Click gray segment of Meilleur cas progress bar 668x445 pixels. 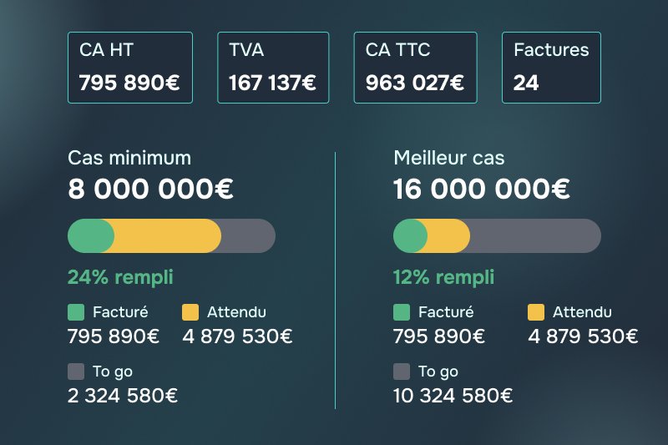pyautogui.click(x=535, y=236)
